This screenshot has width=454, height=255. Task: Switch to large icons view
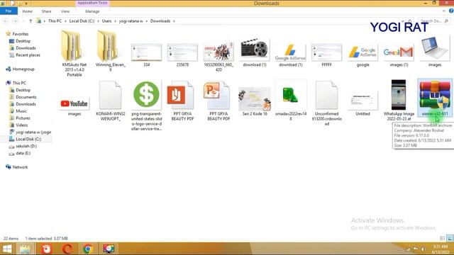click(450, 238)
